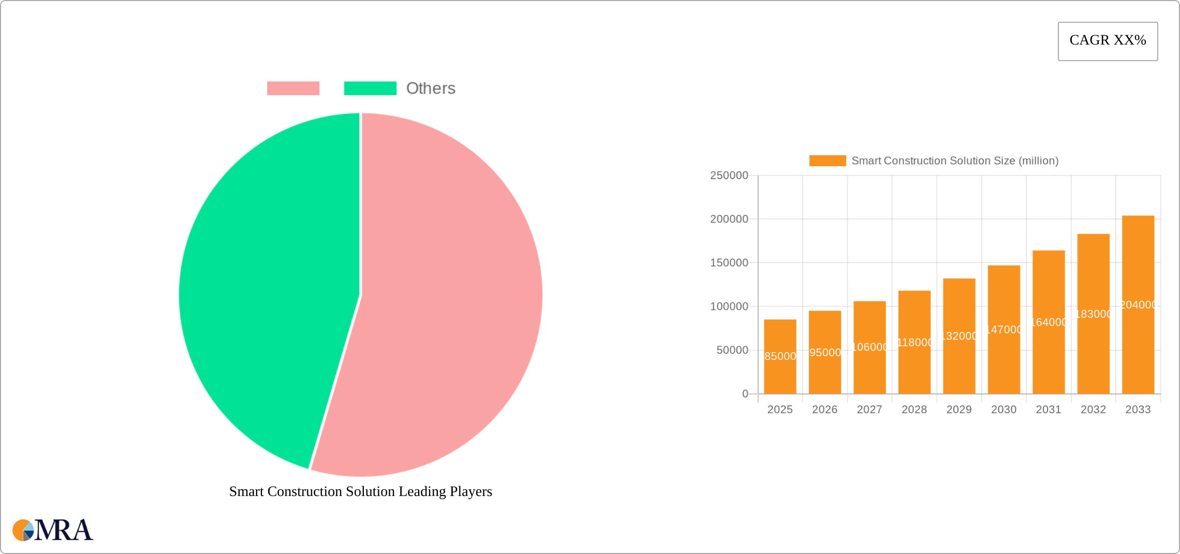Screen dimensions: 1180x554
Task: Click the 250000 y-axis value
Action: point(730,176)
